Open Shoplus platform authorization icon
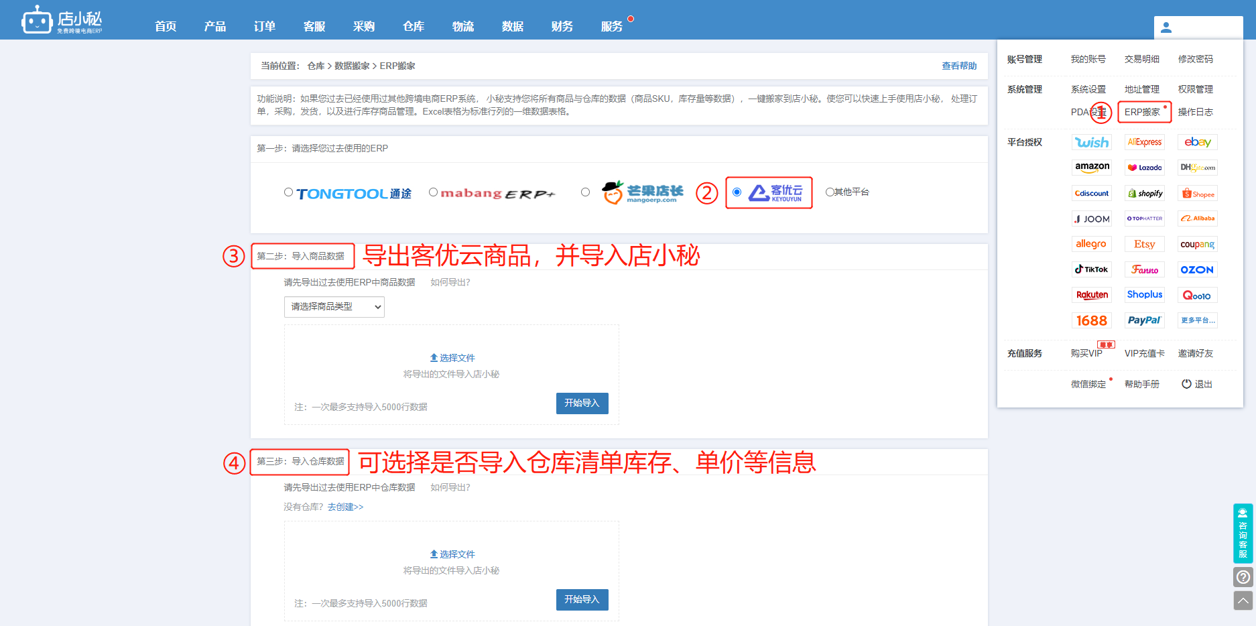 1145,295
